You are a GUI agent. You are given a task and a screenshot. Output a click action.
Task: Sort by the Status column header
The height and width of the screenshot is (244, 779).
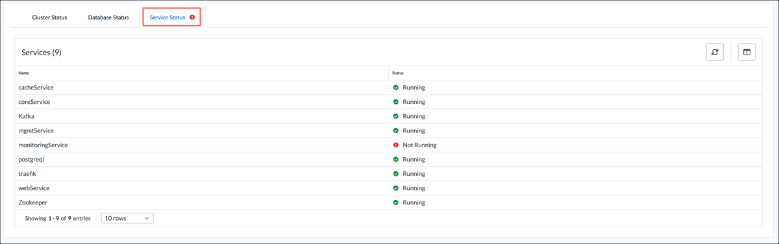398,73
